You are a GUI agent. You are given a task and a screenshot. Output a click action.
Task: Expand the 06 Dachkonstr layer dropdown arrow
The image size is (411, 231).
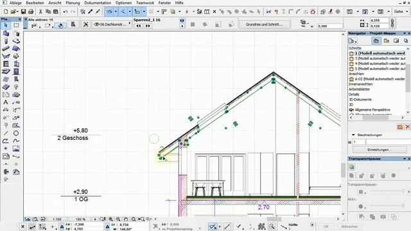click(x=130, y=23)
